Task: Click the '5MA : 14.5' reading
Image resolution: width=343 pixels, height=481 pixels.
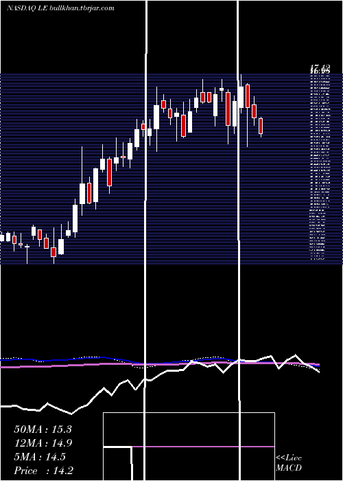Action: 40,457
